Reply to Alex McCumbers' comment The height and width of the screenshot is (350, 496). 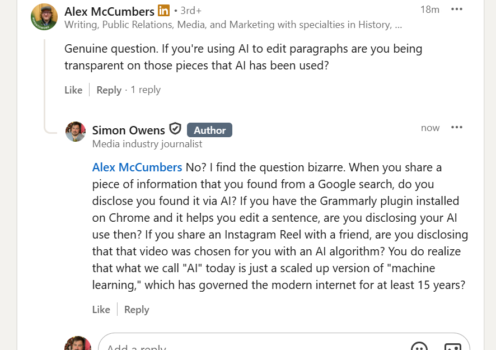pyautogui.click(x=109, y=90)
